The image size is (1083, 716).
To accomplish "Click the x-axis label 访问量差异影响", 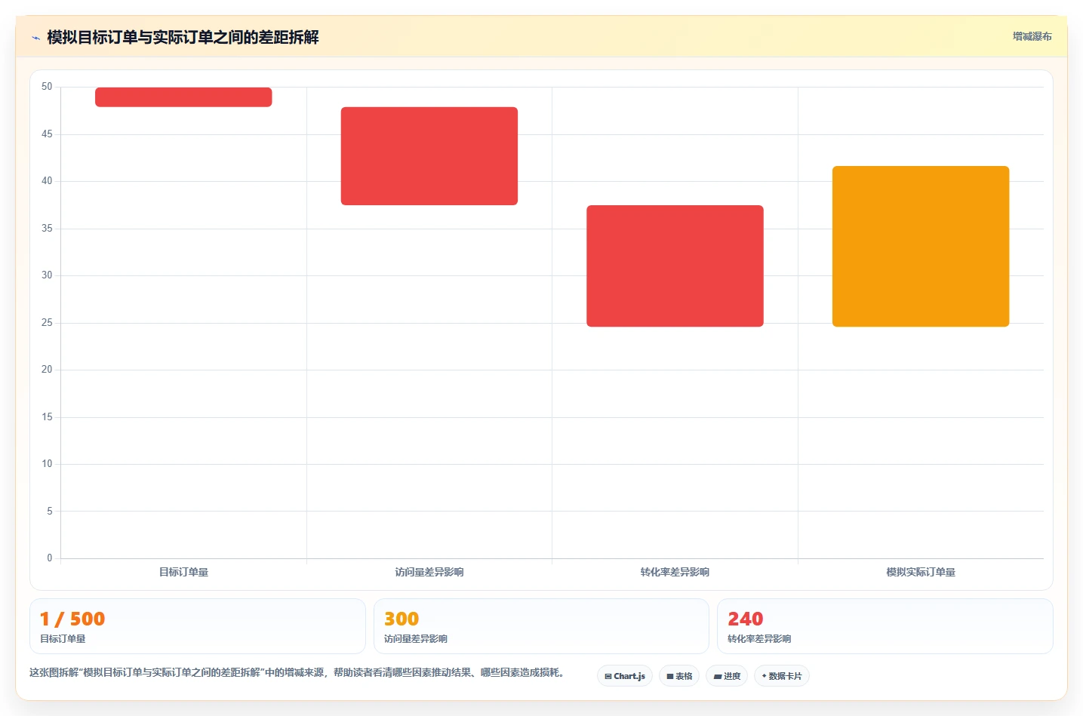I will pyautogui.click(x=429, y=572).
